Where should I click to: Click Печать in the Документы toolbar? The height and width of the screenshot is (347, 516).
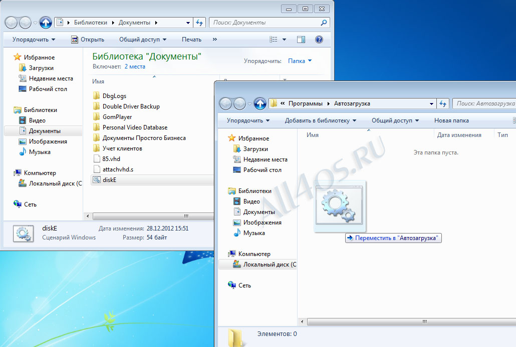point(191,39)
